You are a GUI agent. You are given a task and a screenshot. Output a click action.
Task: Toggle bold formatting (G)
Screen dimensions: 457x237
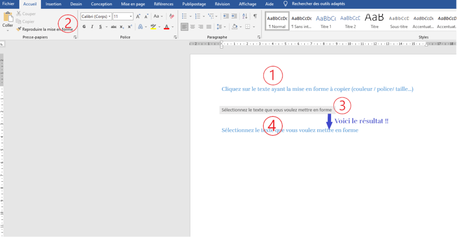point(84,27)
